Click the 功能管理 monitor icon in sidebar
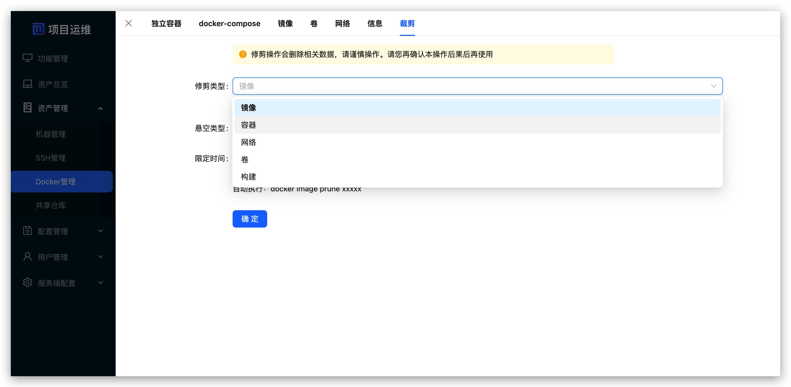 [28, 58]
